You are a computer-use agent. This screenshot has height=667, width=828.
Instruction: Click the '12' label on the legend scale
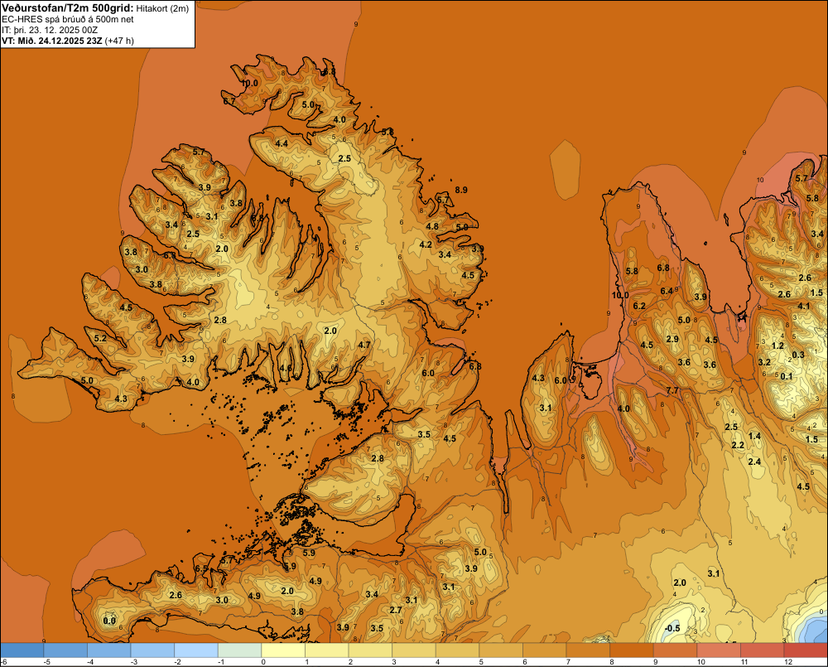click(x=788, y=662)
